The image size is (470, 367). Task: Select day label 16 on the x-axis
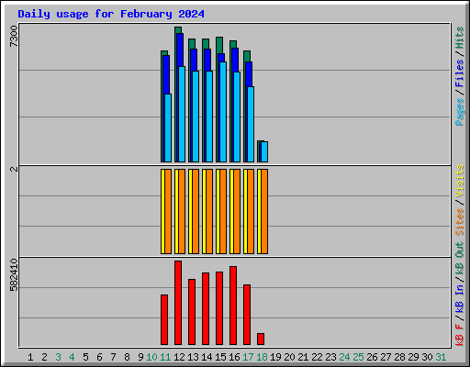tap(234, 357)
